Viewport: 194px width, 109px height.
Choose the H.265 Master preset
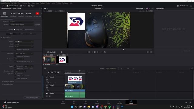[28, 15]
